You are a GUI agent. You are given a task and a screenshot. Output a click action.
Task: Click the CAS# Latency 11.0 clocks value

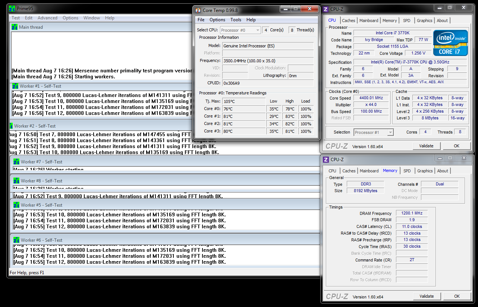point(412,226)
